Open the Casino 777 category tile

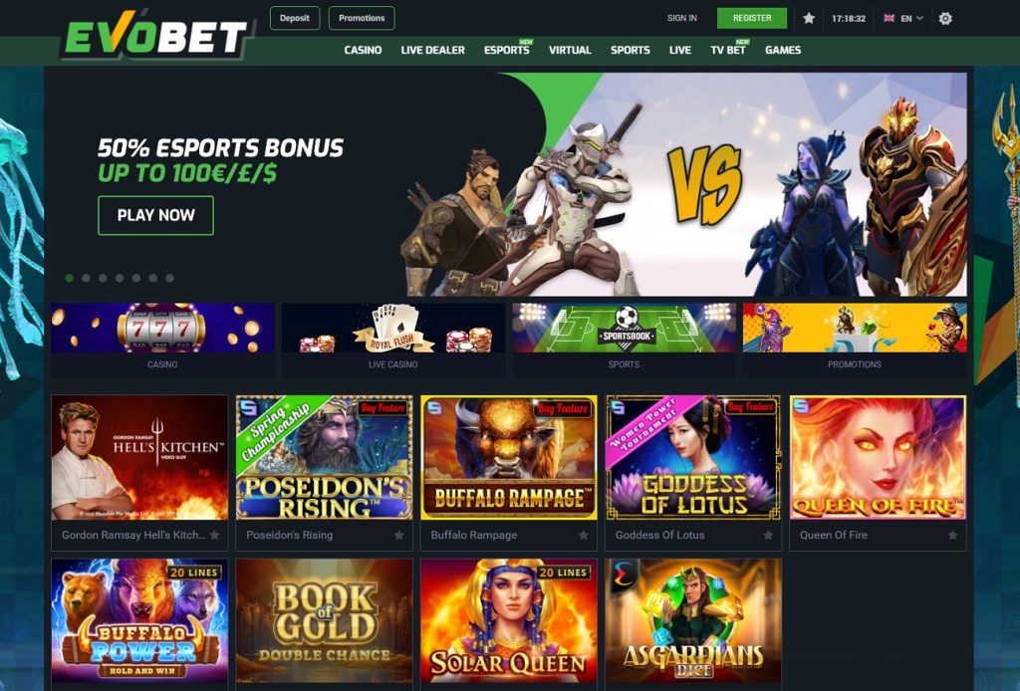(162, 339)
